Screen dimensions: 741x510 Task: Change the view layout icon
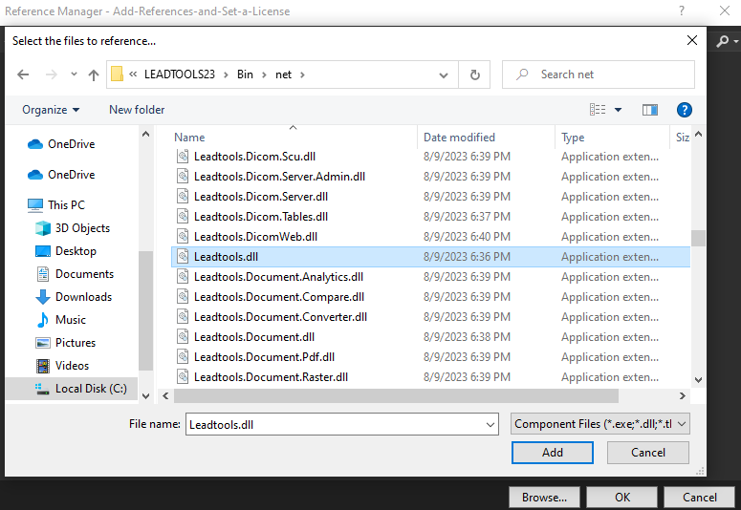point(598,110)
